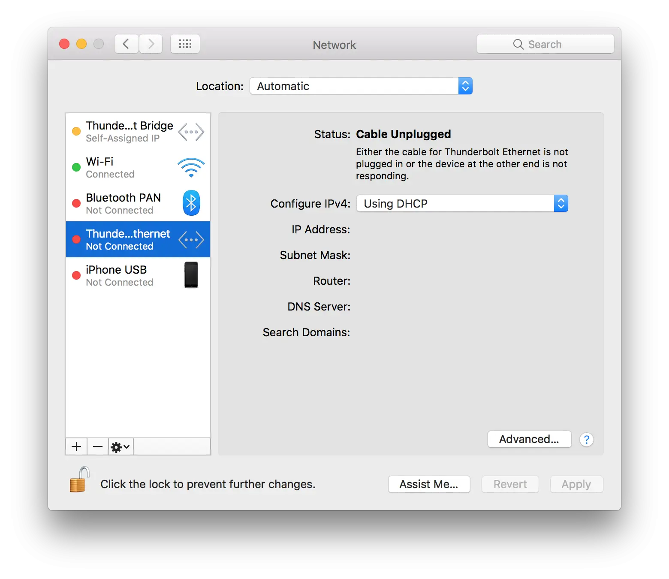Click the Thunderbolt Bridge arrows icon
Screen dimensions: 669x579
[x=191, y=132]
